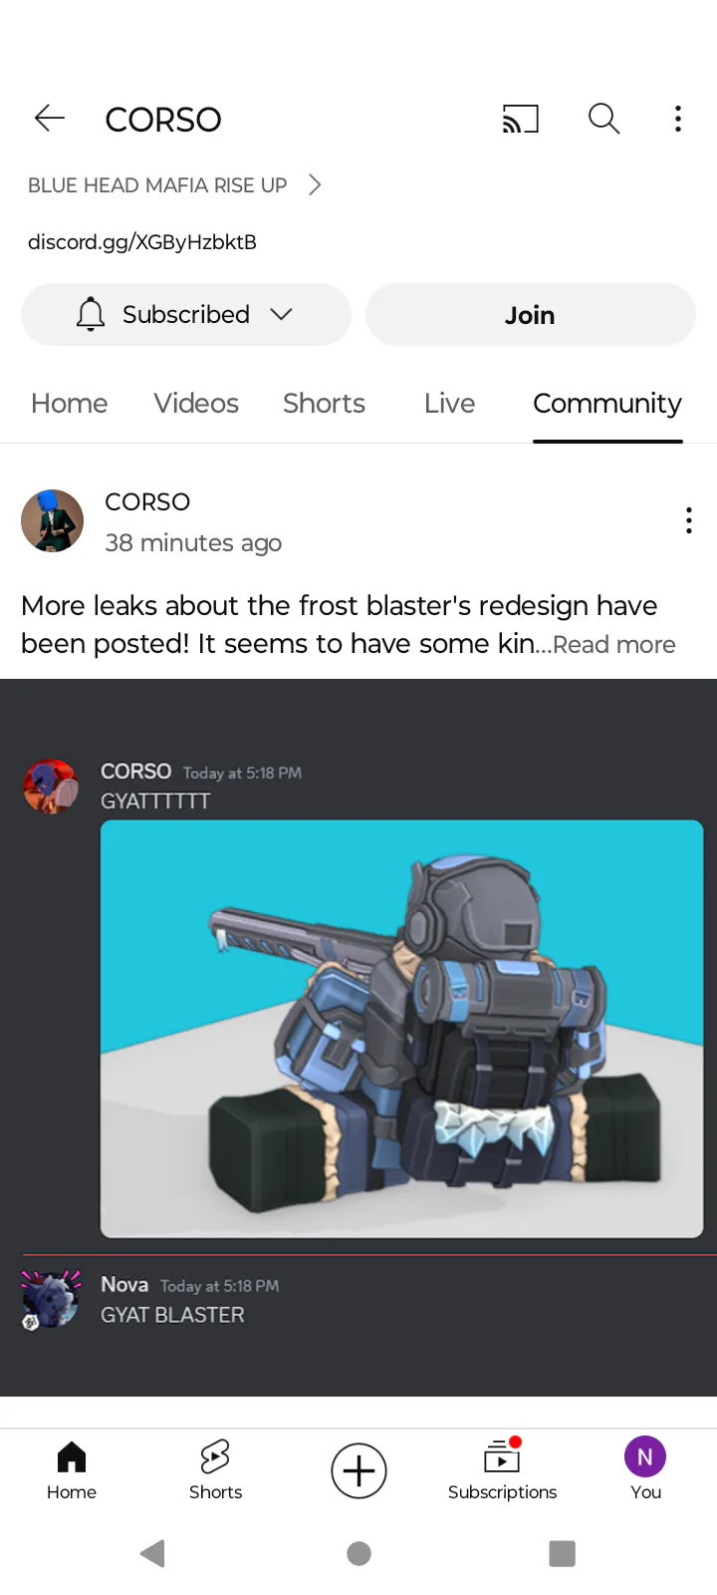Tap the Cast to device icon
Screen dimensions: 717x1595
click(520, 119)
